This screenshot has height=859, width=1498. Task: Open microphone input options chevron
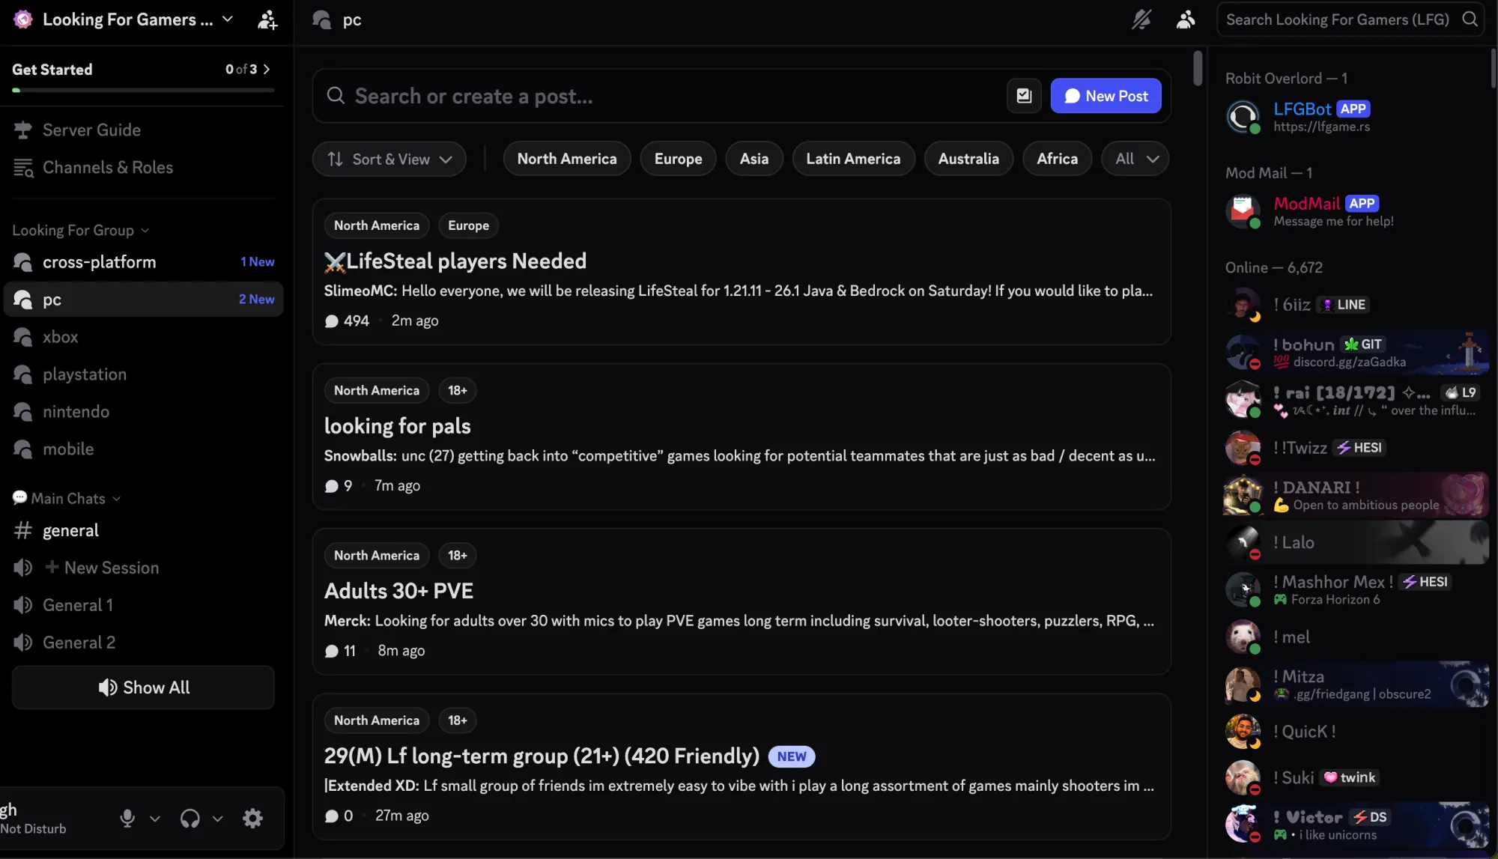tap(155, 819)
